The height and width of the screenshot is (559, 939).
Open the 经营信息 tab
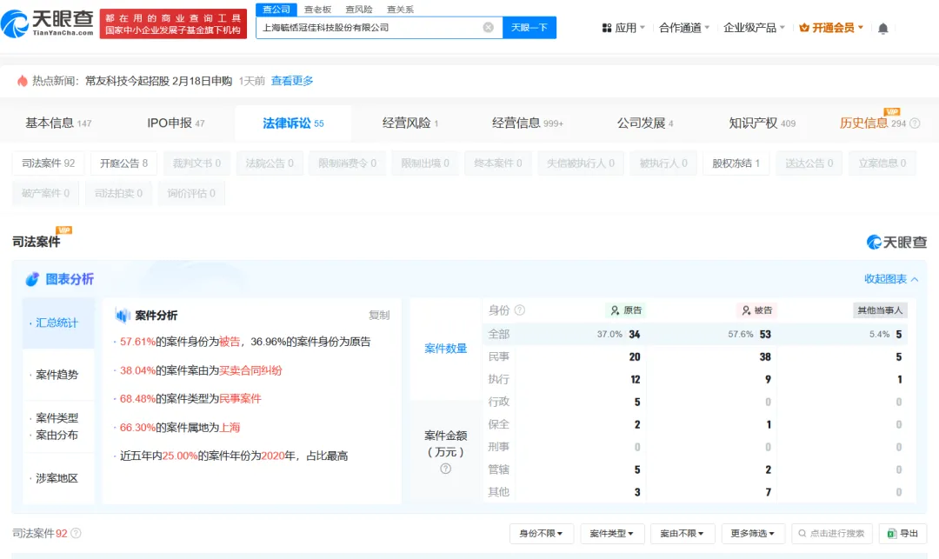click(528, 123)
